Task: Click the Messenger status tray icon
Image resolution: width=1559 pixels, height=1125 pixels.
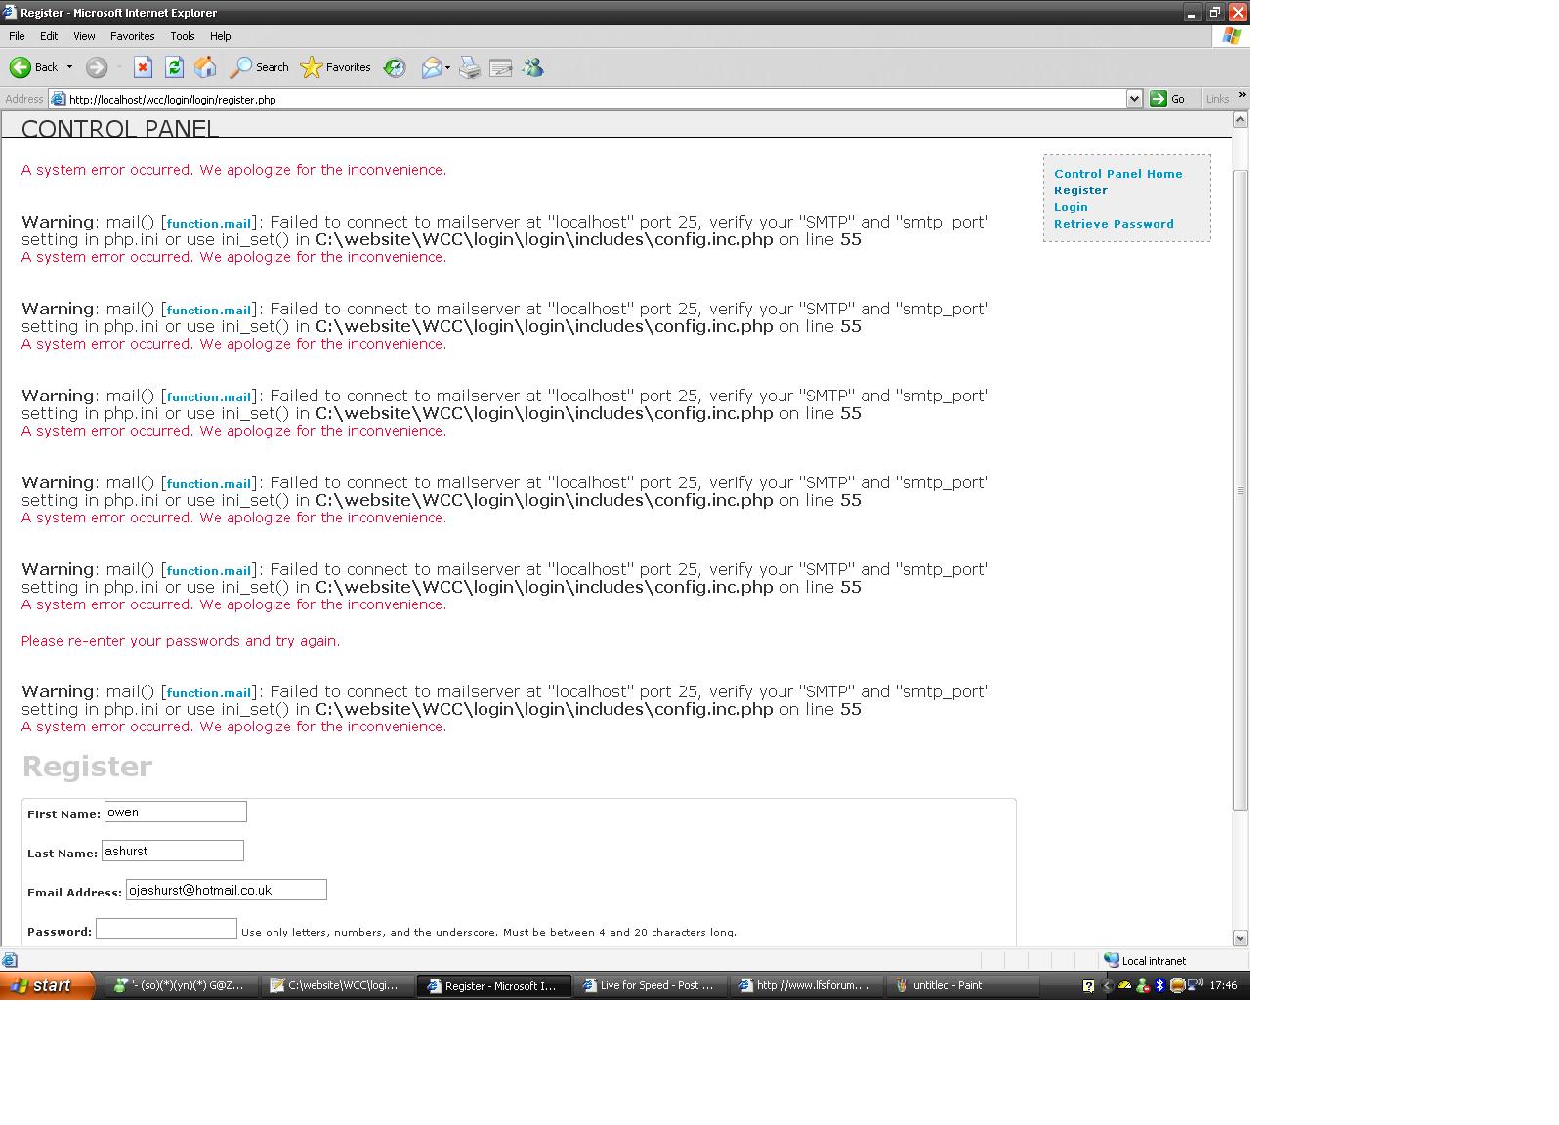Action: point(1142,986)
